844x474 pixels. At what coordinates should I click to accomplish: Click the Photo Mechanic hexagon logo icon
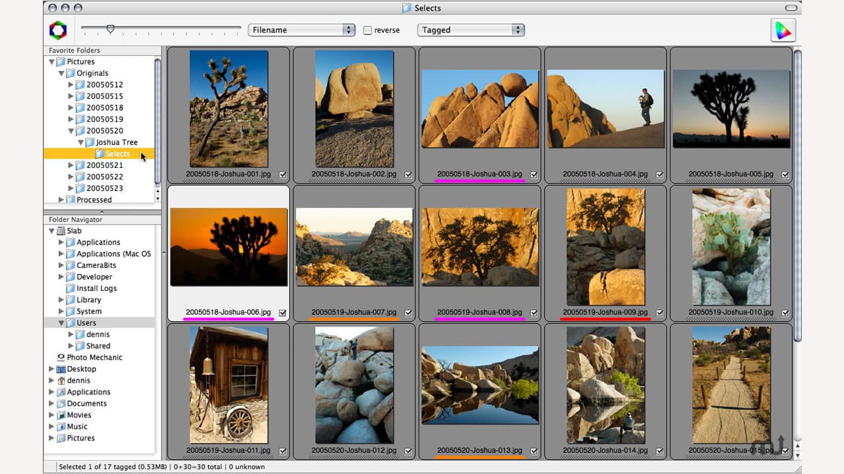[x=57, y=30]
